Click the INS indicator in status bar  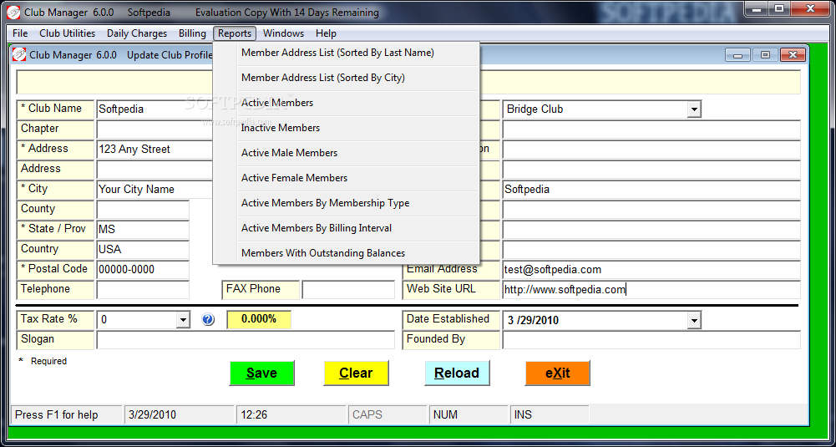click(x=550, y=415)
